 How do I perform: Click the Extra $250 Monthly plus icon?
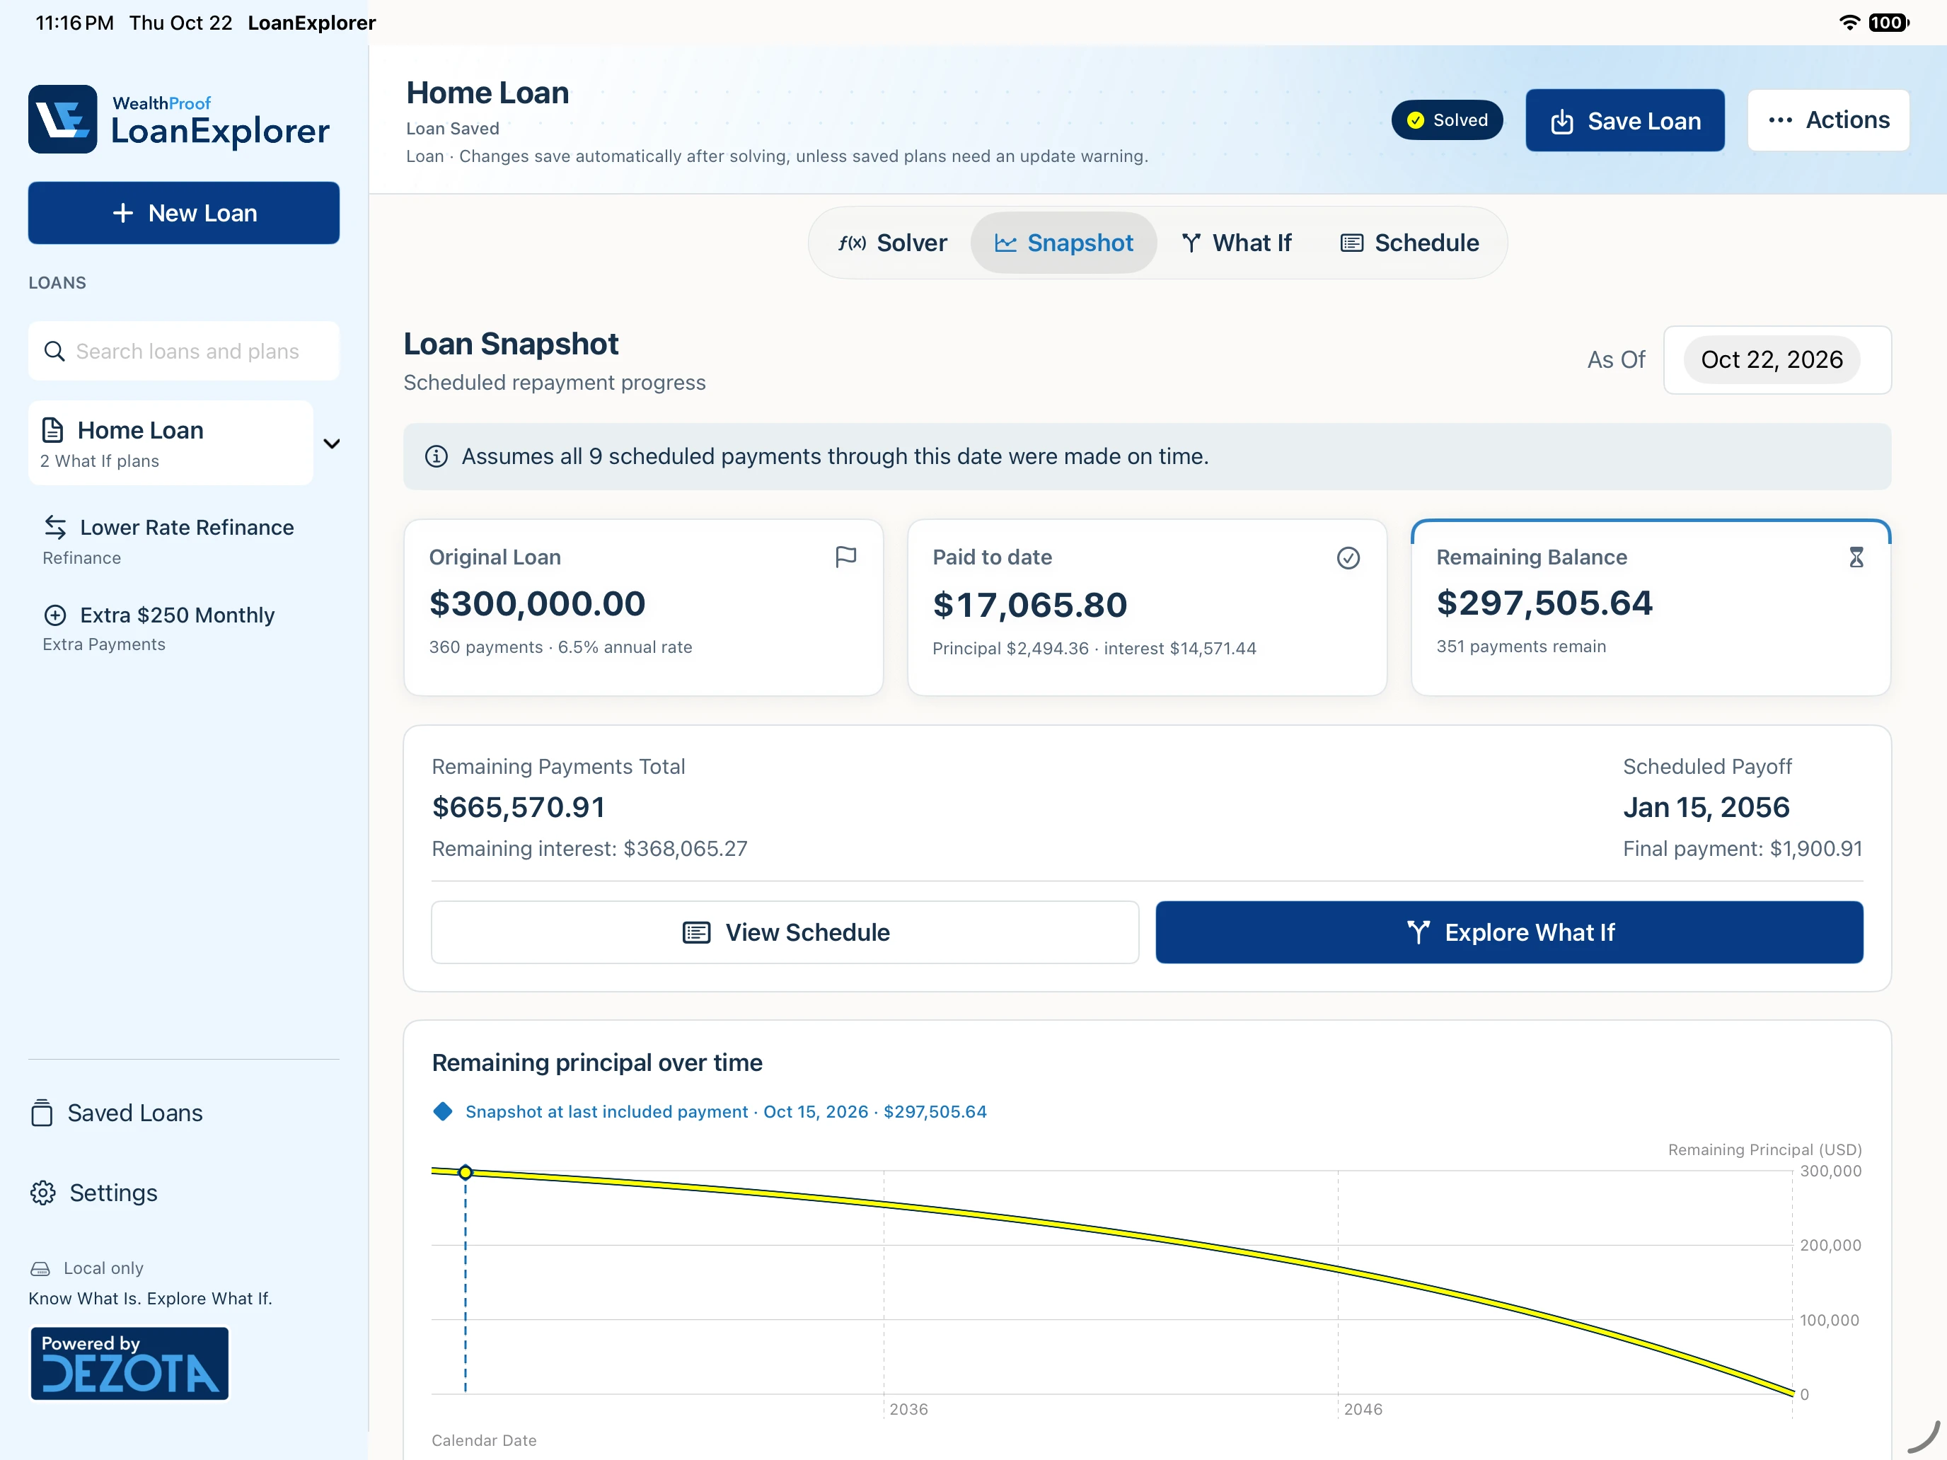tap(55, 615)
